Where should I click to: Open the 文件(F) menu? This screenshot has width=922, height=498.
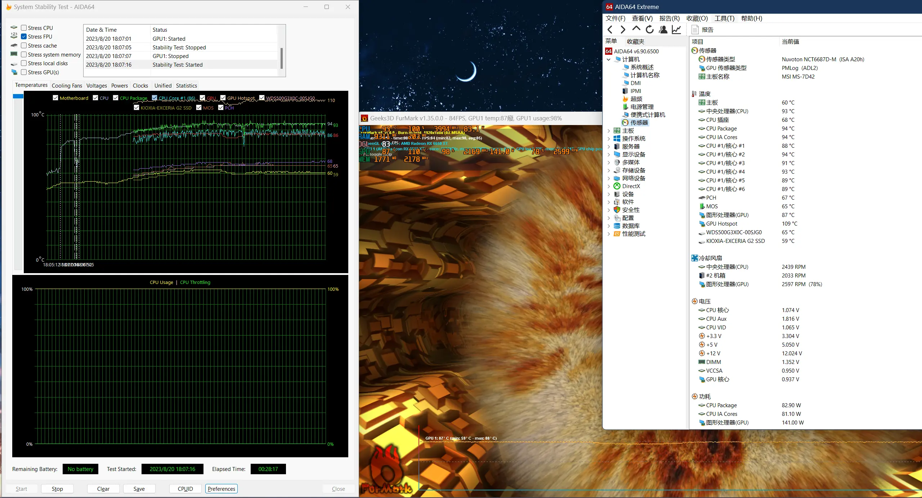(x=615, y=18)
